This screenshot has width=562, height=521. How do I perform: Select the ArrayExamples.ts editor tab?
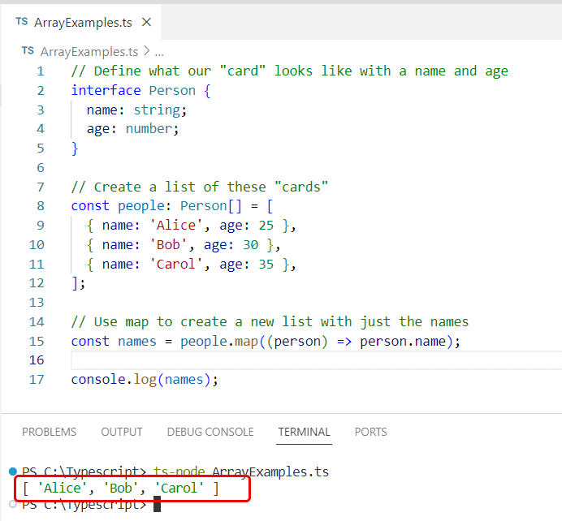pyautogui.click(x=81, y=22)
